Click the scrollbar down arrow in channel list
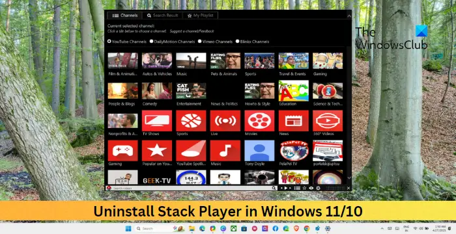 349,177
